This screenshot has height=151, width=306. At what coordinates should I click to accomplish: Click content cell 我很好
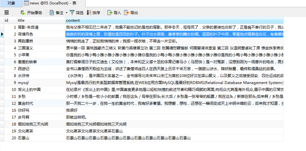(174, 110)
